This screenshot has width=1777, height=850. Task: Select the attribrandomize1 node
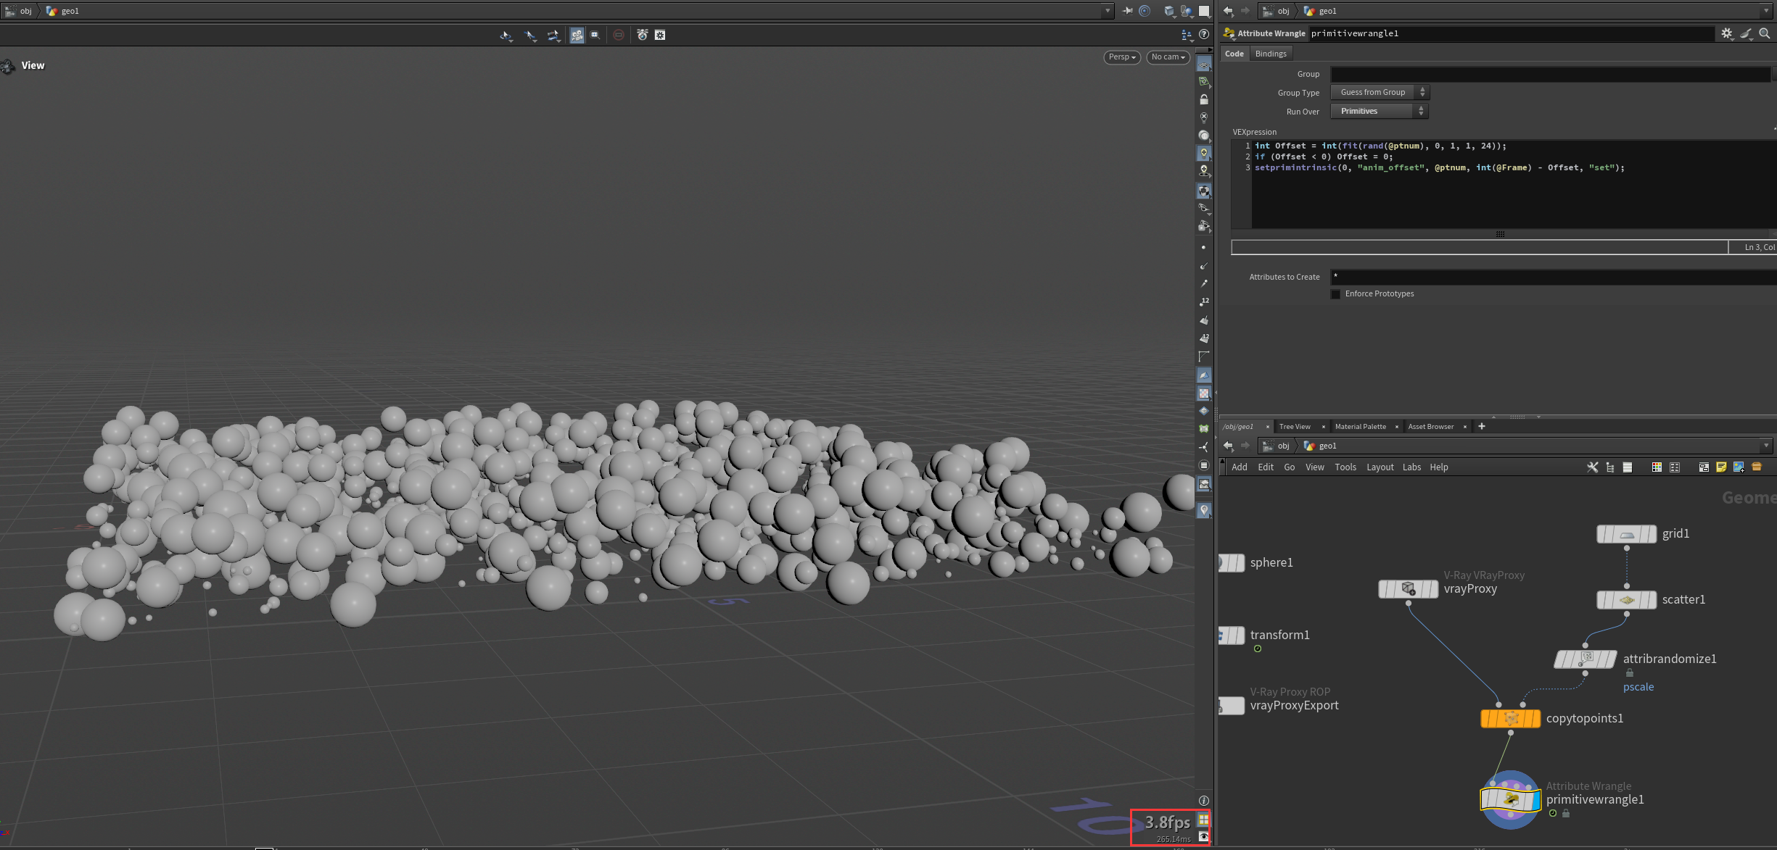pyautogui.click(x=1586, y=659)
